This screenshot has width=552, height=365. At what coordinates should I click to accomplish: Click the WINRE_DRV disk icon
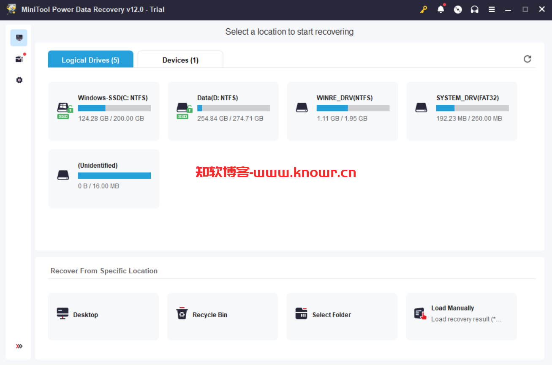coord(302,108)
